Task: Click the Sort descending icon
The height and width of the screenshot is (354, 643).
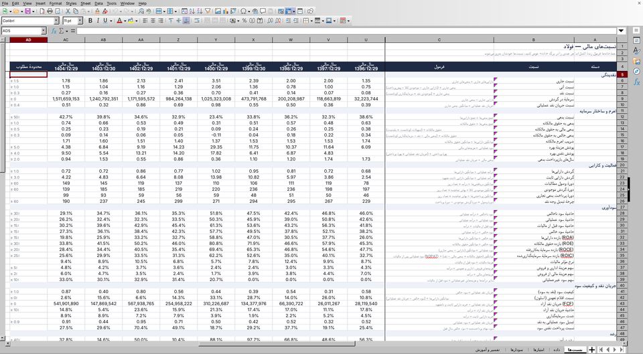Action: [x=200, y=11]
